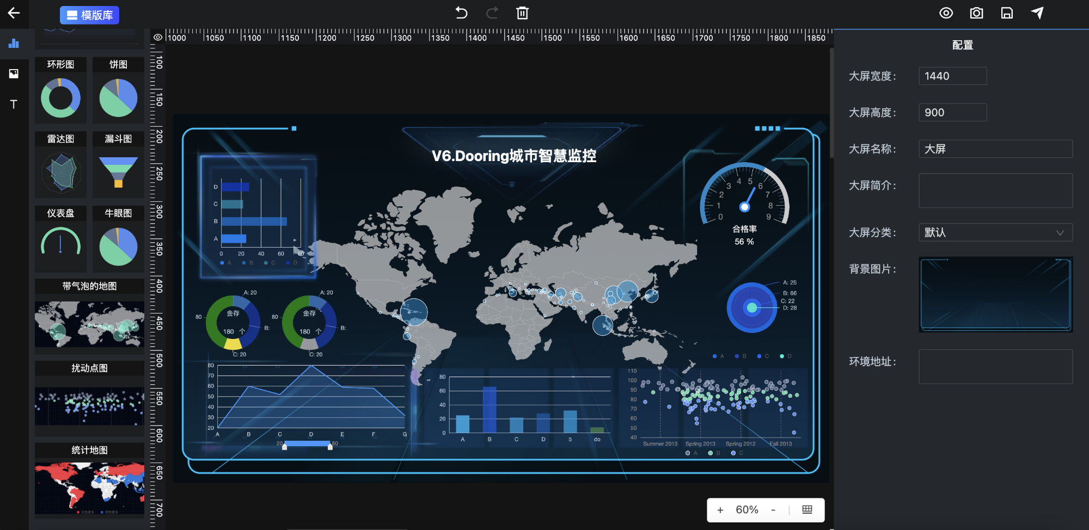Click the 大屏宽度 width input field
The height and width of the screenshot is (530, 1089).
point(952,76)
